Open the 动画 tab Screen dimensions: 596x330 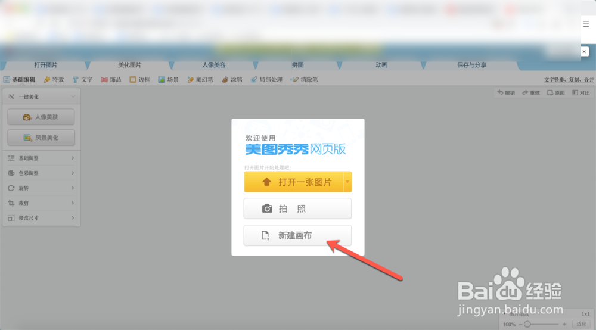pyautogui.click(x=381, y=65)
